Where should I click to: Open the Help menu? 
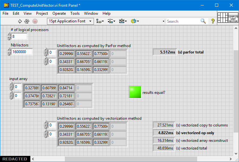[106, 13]
